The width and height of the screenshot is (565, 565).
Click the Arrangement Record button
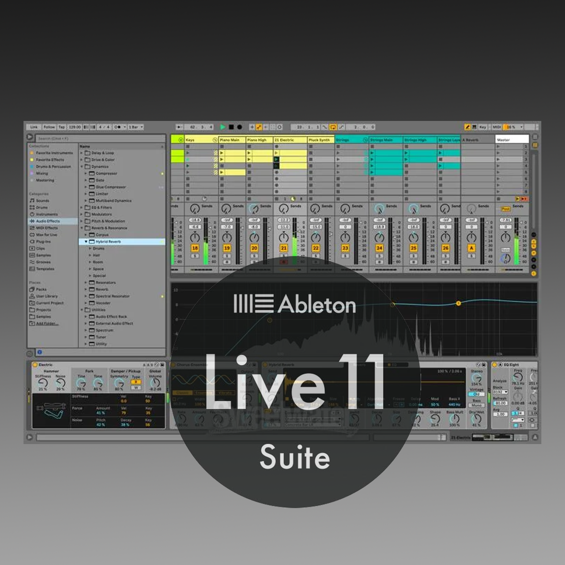tap(240, 127)
